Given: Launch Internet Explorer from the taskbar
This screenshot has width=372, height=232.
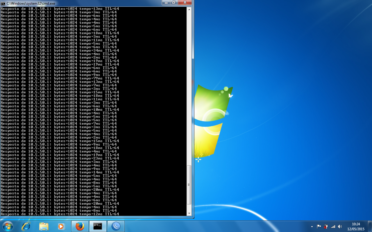Looking at the screenshot, I should click(26, 226).
